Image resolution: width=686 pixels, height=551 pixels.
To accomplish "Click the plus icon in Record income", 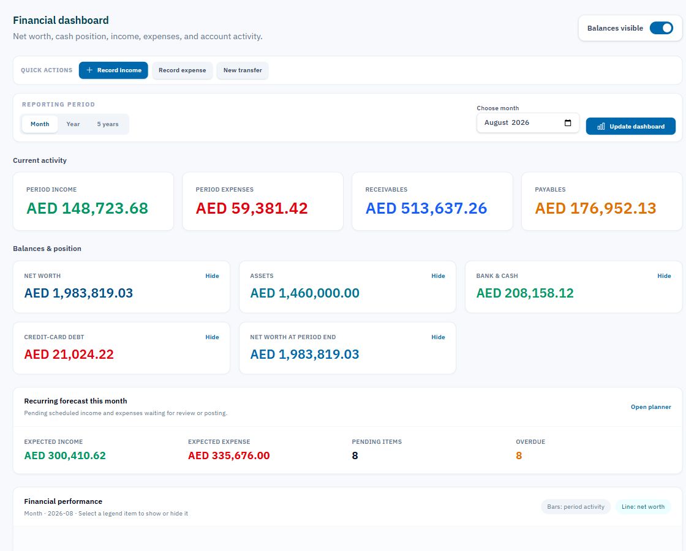I will pyautogui.click(x=89, y=70).
